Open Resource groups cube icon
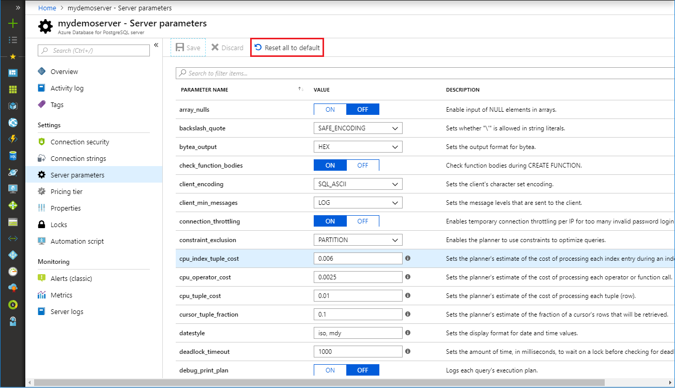 (x=13, y=106)
